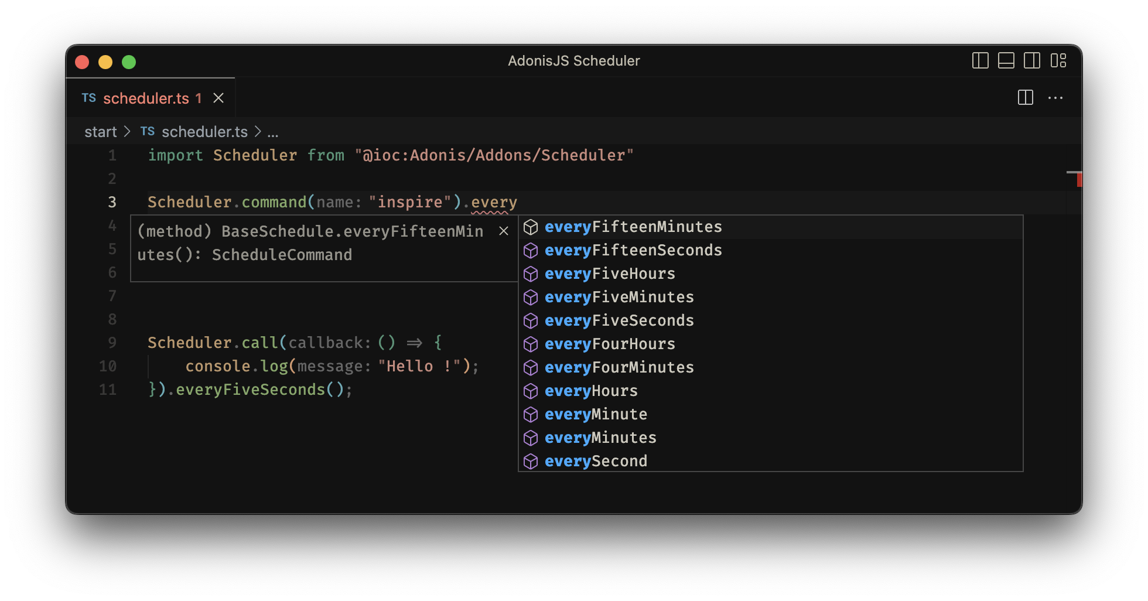Open customize layout icon
The height and width of the screenshot is (601, 1148).
[1058, 60]
